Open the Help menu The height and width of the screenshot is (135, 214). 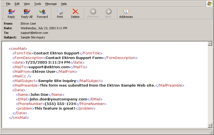(64, 4)
